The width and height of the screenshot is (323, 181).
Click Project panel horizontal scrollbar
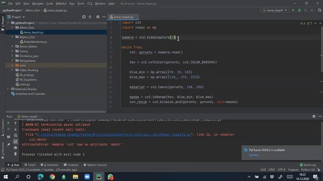click(x=56, y=112)
